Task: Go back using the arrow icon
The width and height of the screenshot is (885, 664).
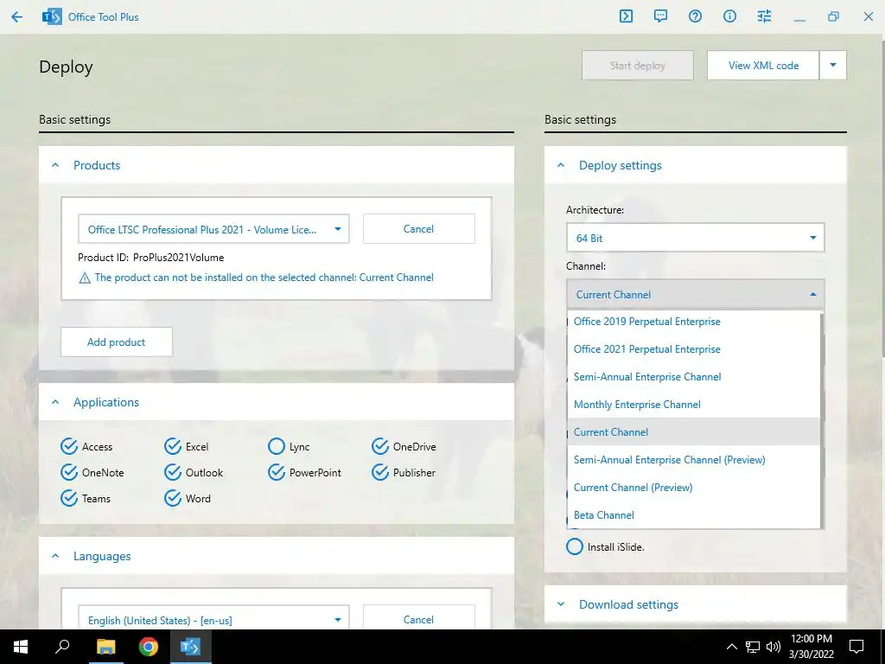Action: tap(17, 17)
